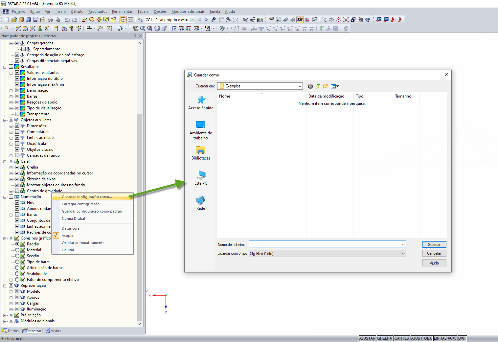Toggle the table display icon
Viewport: 498px width, 342px height.
coord(130,20)
